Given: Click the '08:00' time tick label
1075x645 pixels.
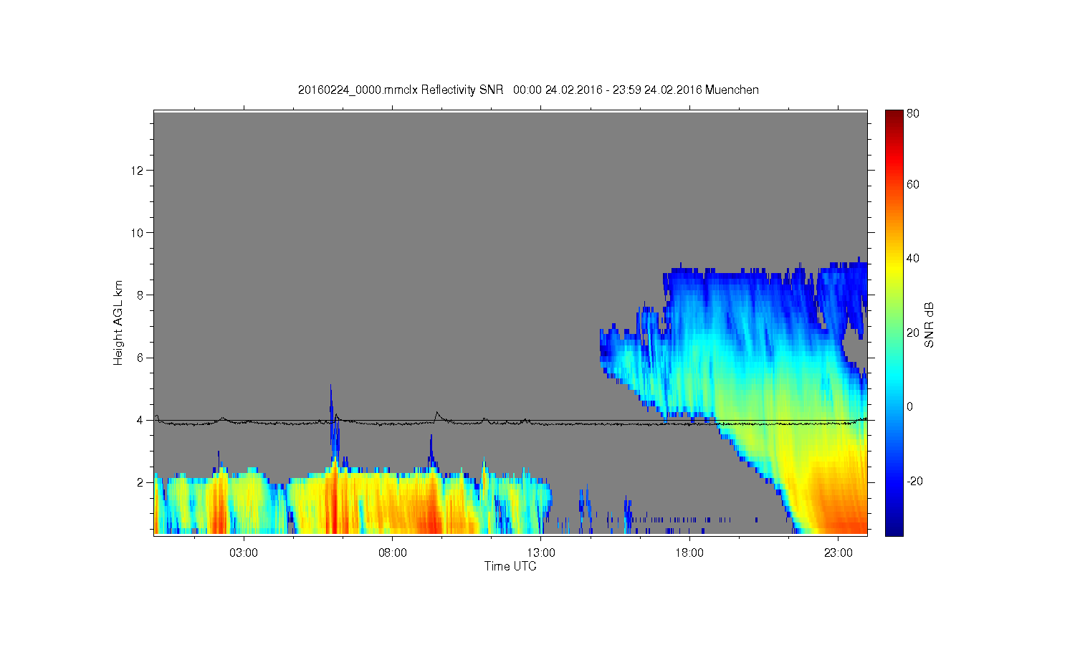Looking at the screenshot, I should [393, 553].
